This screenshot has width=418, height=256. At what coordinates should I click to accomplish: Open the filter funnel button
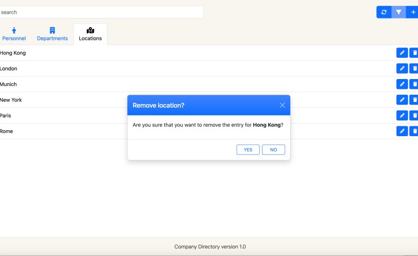[398, 12]
